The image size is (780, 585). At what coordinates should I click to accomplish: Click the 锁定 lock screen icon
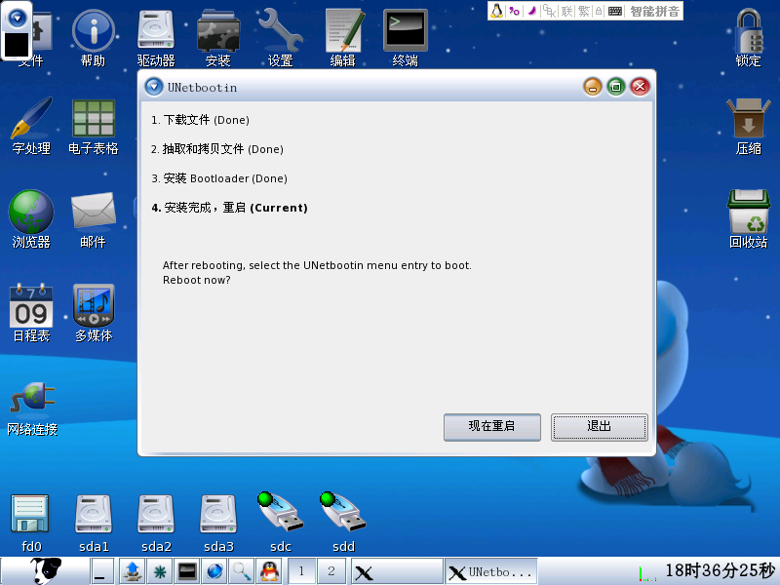pos(749,38)
